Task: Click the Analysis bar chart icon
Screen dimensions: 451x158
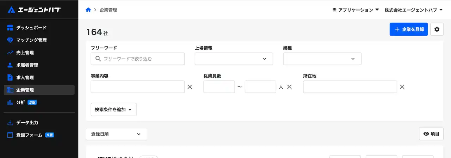Action: click(x=10, y=102)
